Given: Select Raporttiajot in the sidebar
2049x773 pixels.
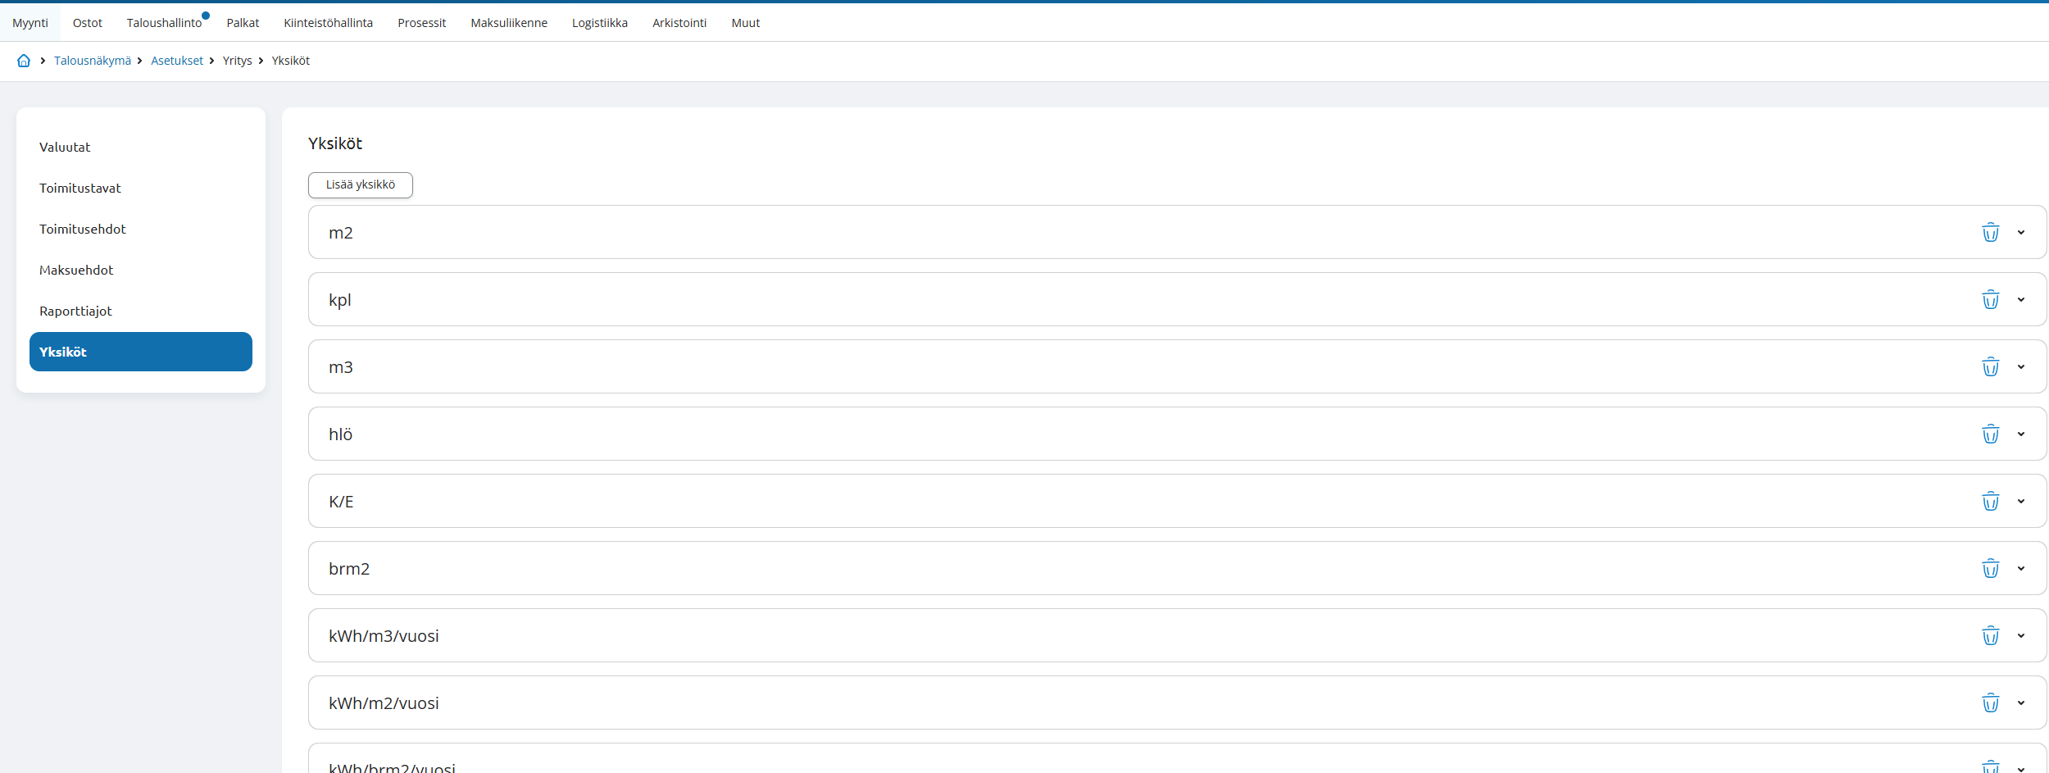Looking at the screenshot, I should pos(141,311).
